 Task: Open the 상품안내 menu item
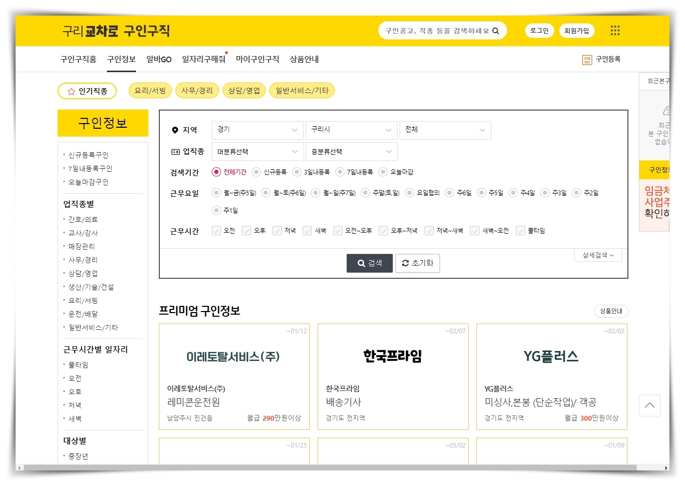[304, 59]
